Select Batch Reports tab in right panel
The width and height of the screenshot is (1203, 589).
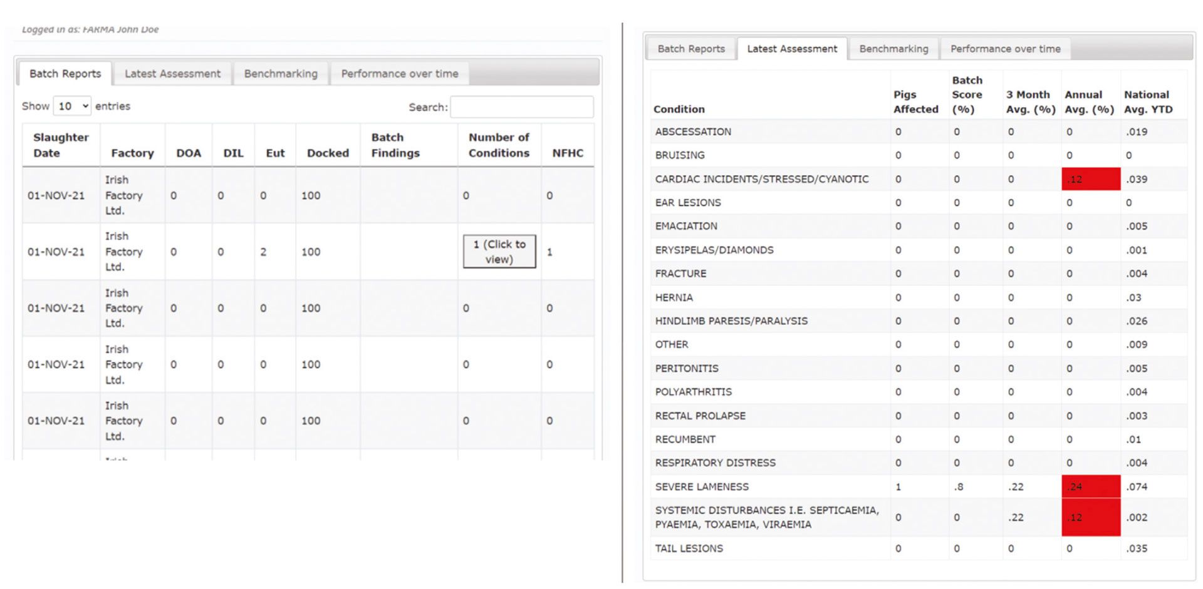point(691,49)
